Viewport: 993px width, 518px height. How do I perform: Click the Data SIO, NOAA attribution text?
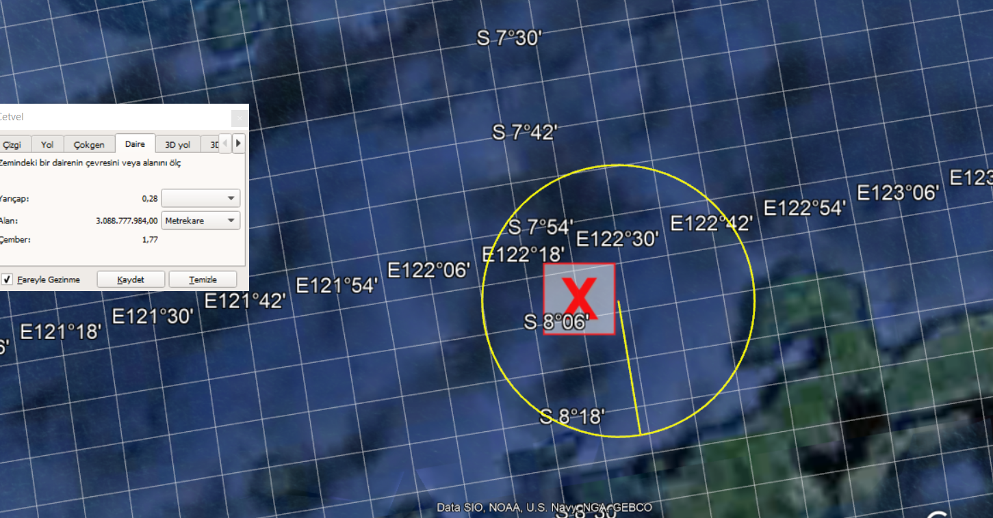pyautogui.click(x=545, y=508)
